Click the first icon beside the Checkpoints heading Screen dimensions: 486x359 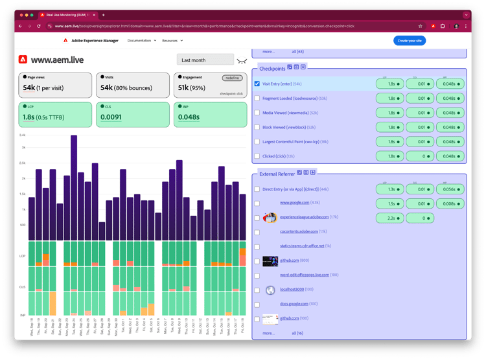click(290, 67)
